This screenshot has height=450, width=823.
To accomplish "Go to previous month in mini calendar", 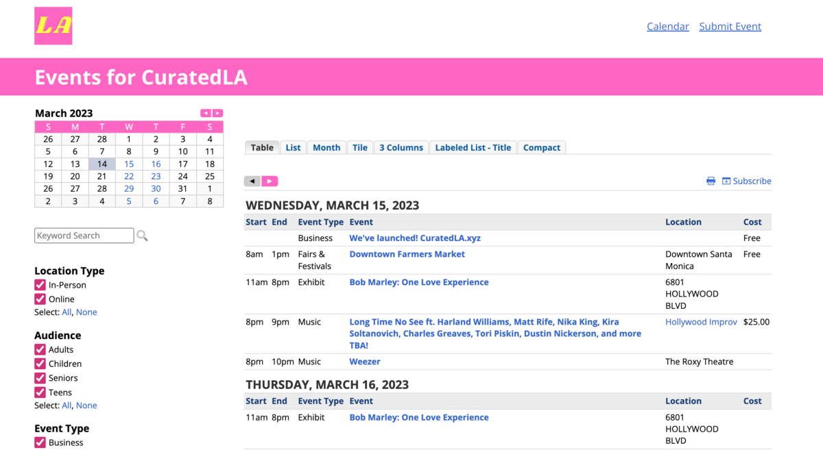I will click(x=206, y=113).
